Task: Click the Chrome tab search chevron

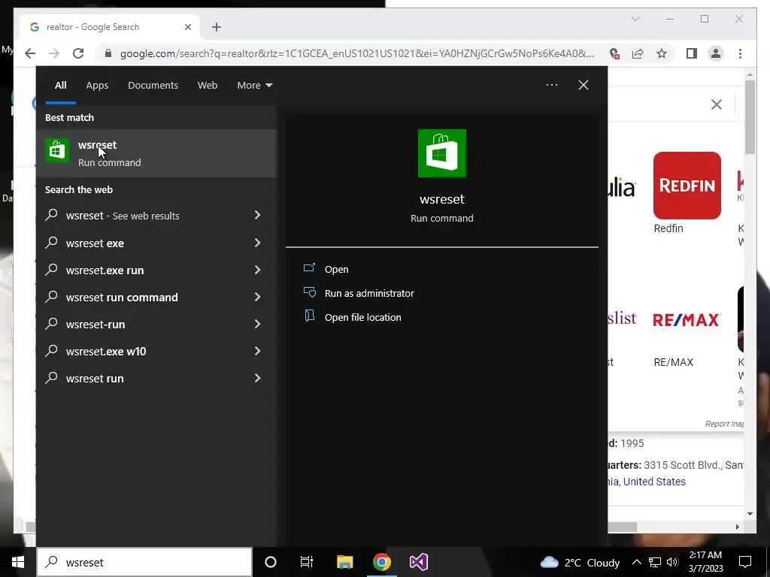Action: [635, 19]
